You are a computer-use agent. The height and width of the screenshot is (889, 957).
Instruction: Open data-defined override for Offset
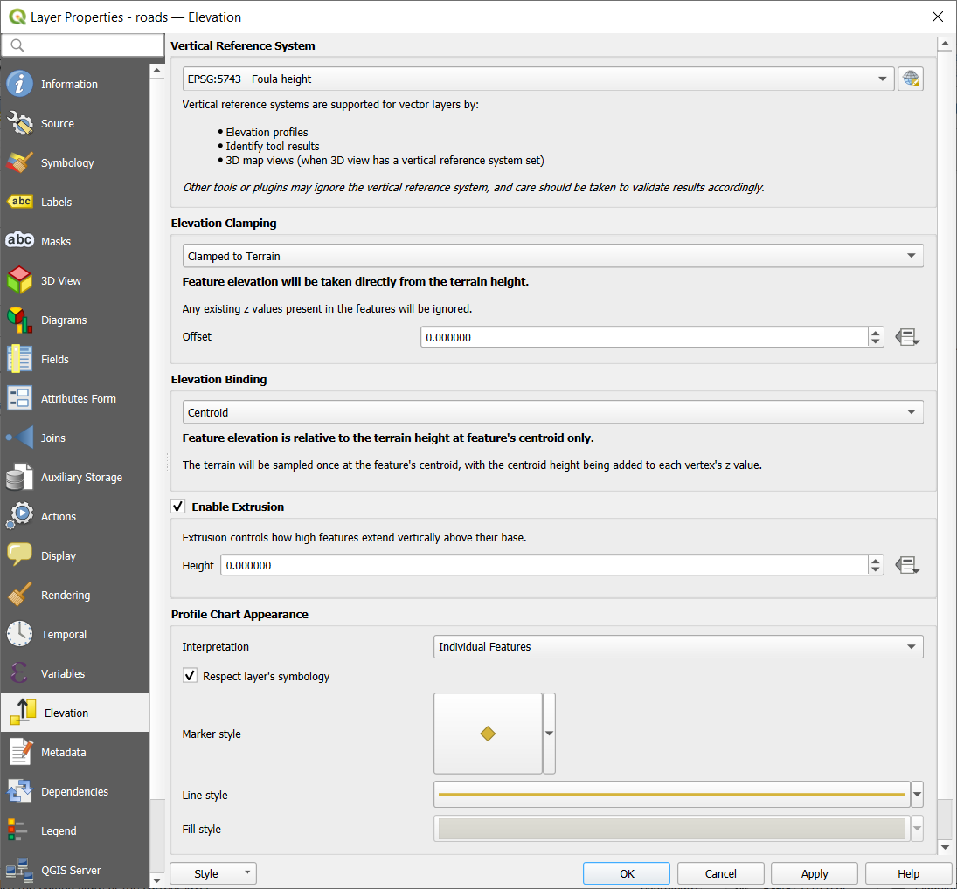[907, 337]
